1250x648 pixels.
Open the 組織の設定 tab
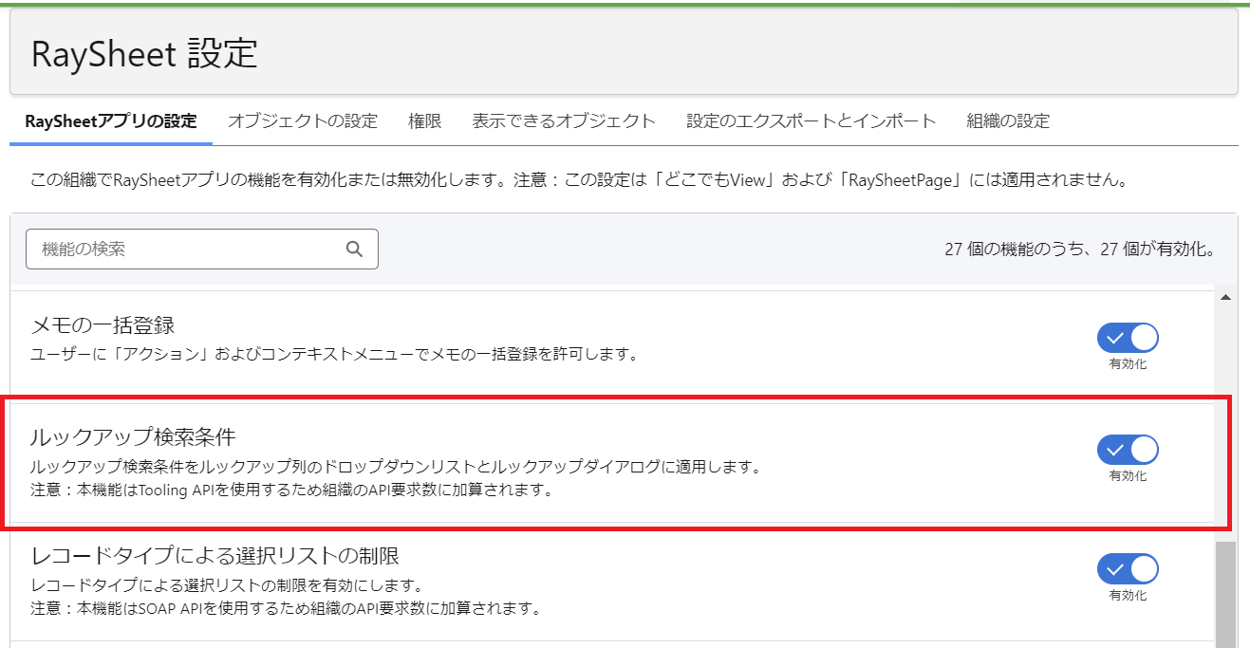pyautogui.click(x=1008, y=121)
